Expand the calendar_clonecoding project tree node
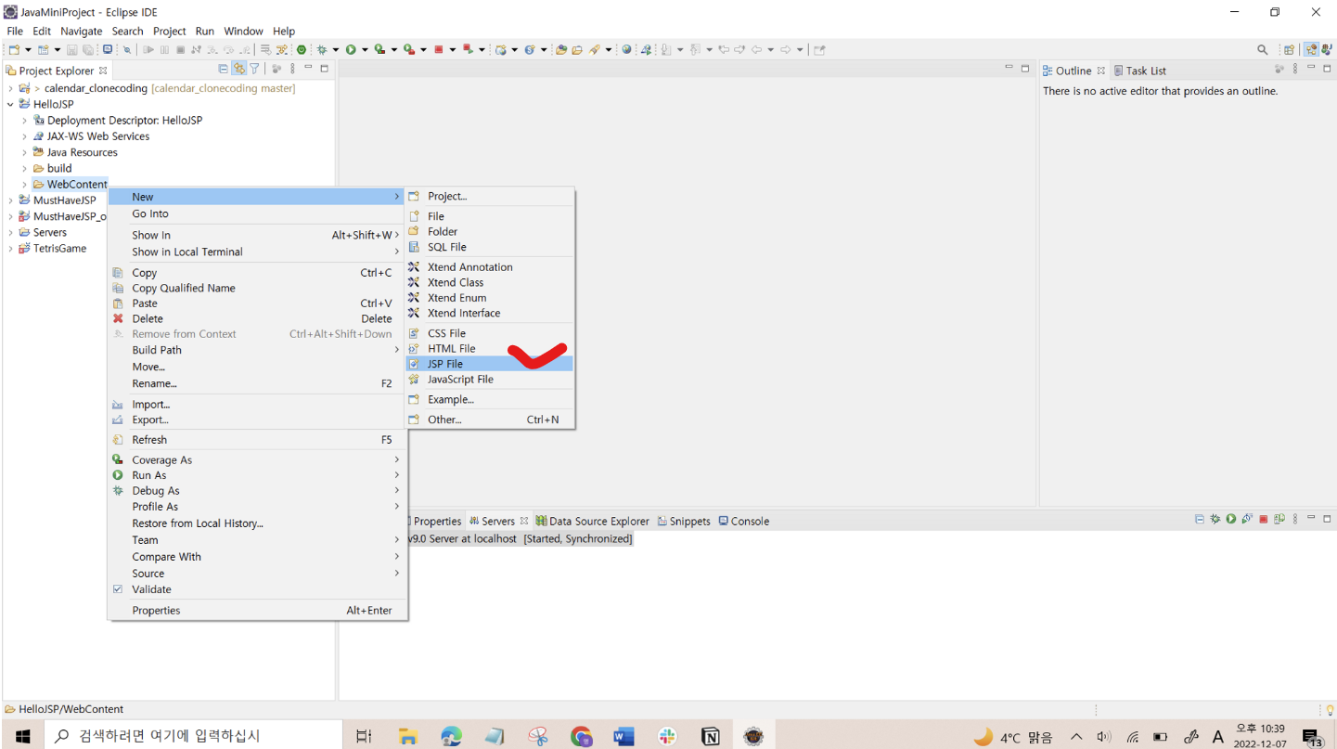Screen dimensions: 1337x749 [10, 88]
